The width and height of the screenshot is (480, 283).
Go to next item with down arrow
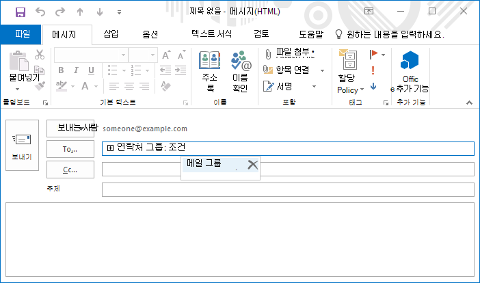(100, 12)
